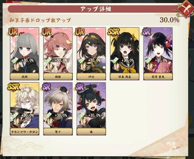Click the UR rarity badge on the silver-haired card
Viewport: 194px width, 159px height.
[13, 32]
